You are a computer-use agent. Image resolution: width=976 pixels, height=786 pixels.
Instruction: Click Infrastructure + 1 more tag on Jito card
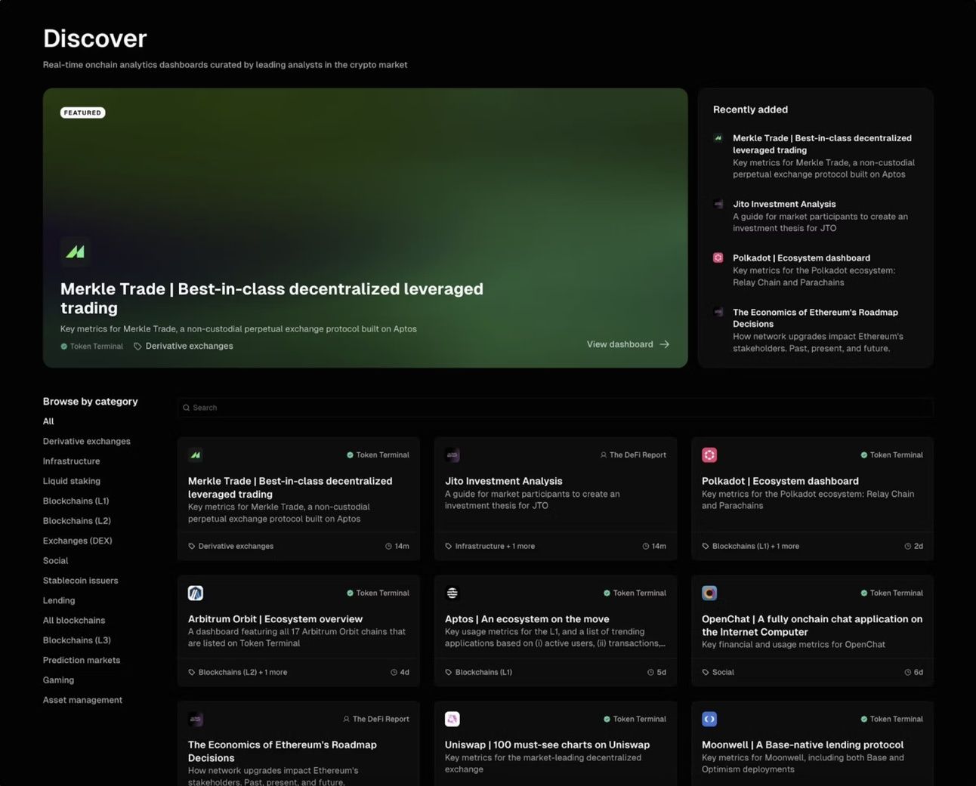[490, 547]
